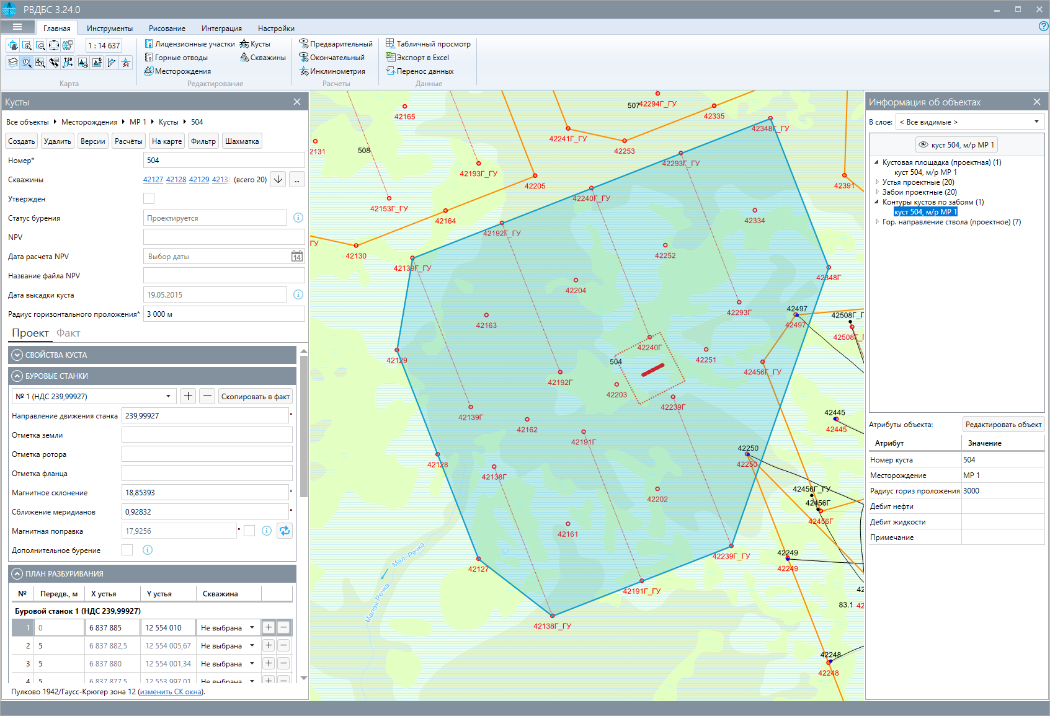Open Лицензионные участки editing

coord(190,44)
